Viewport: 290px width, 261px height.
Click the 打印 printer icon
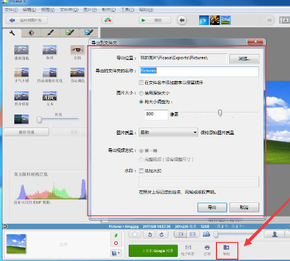[207, 247]
